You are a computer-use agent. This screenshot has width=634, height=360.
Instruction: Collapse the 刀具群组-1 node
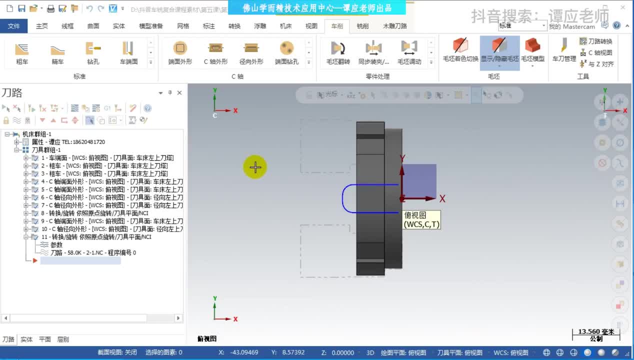17,150
